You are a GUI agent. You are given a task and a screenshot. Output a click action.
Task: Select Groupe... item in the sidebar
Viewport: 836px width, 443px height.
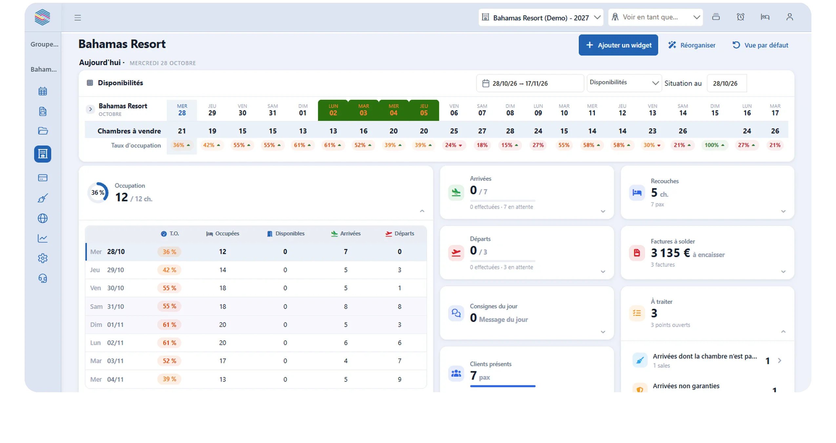pos(44,44)
